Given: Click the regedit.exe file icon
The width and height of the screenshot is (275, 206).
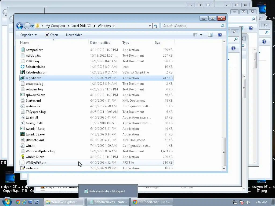Looking at the screenshot, I should coord(23,78).
